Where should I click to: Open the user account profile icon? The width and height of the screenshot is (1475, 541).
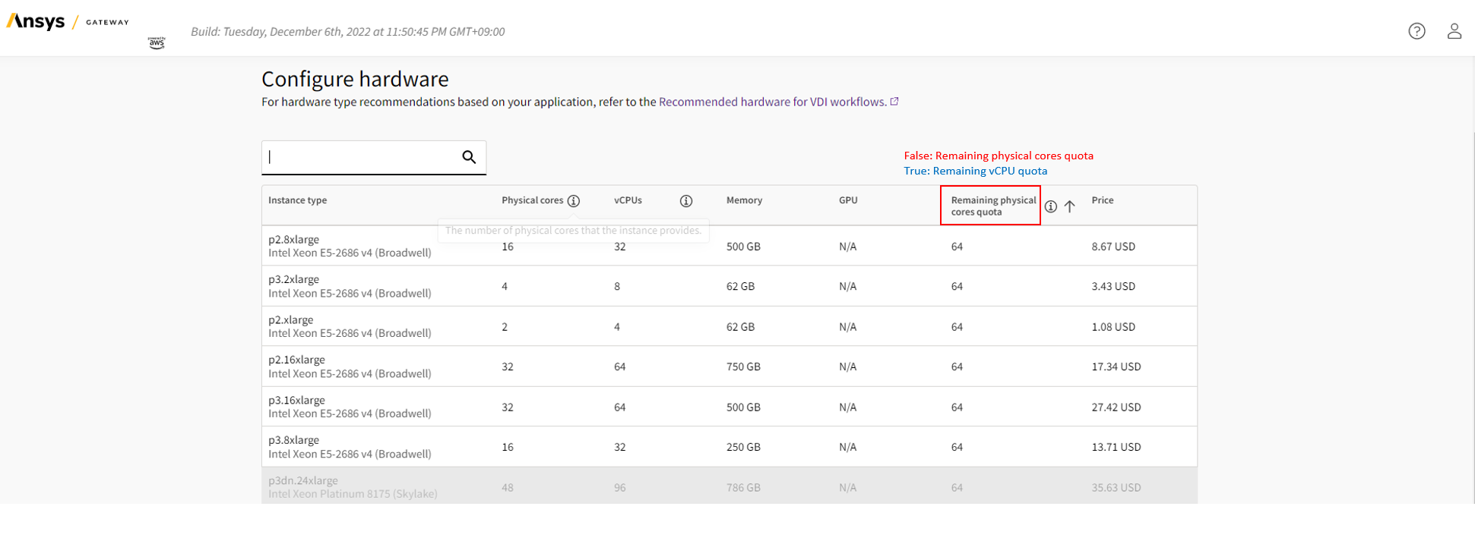point(1454,31)
